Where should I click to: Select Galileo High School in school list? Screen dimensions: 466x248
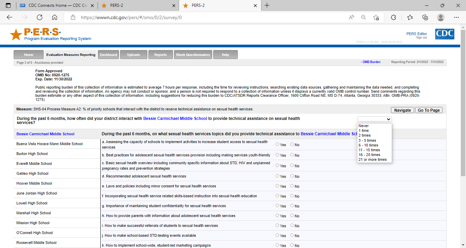point(32,173)
